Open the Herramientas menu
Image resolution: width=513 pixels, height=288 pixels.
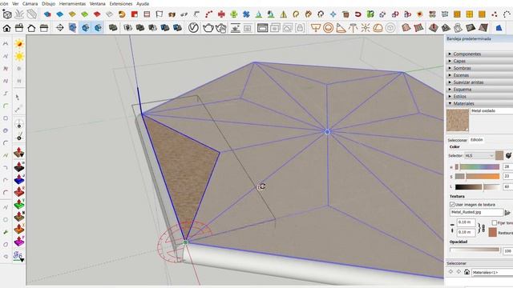pos(72,3)
